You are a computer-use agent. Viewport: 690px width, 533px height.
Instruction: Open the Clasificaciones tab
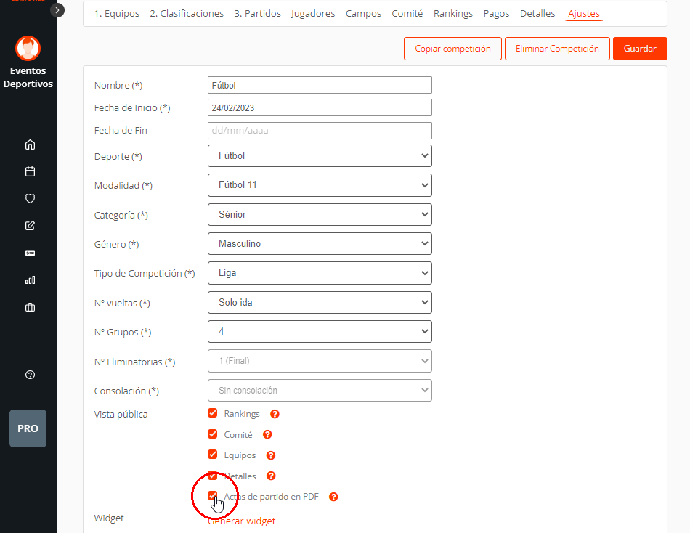click(187, 13)
